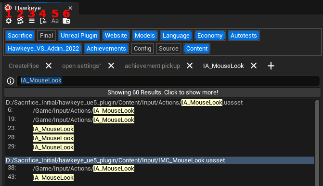Click the results list vertical scrollbar
Viewport: 323px width, 186px height.
click(317, 143)
